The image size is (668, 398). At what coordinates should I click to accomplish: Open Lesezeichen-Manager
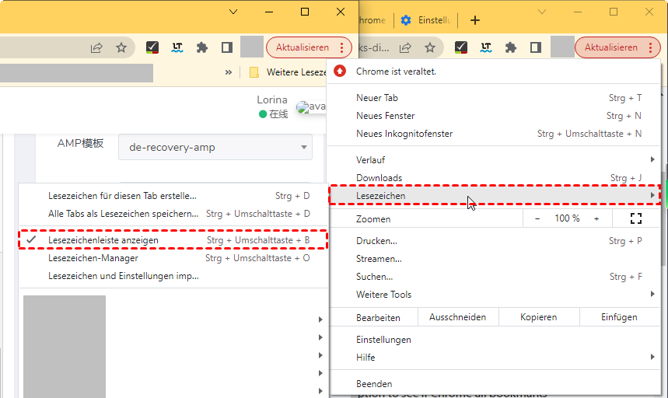click(x=173, y=258)
